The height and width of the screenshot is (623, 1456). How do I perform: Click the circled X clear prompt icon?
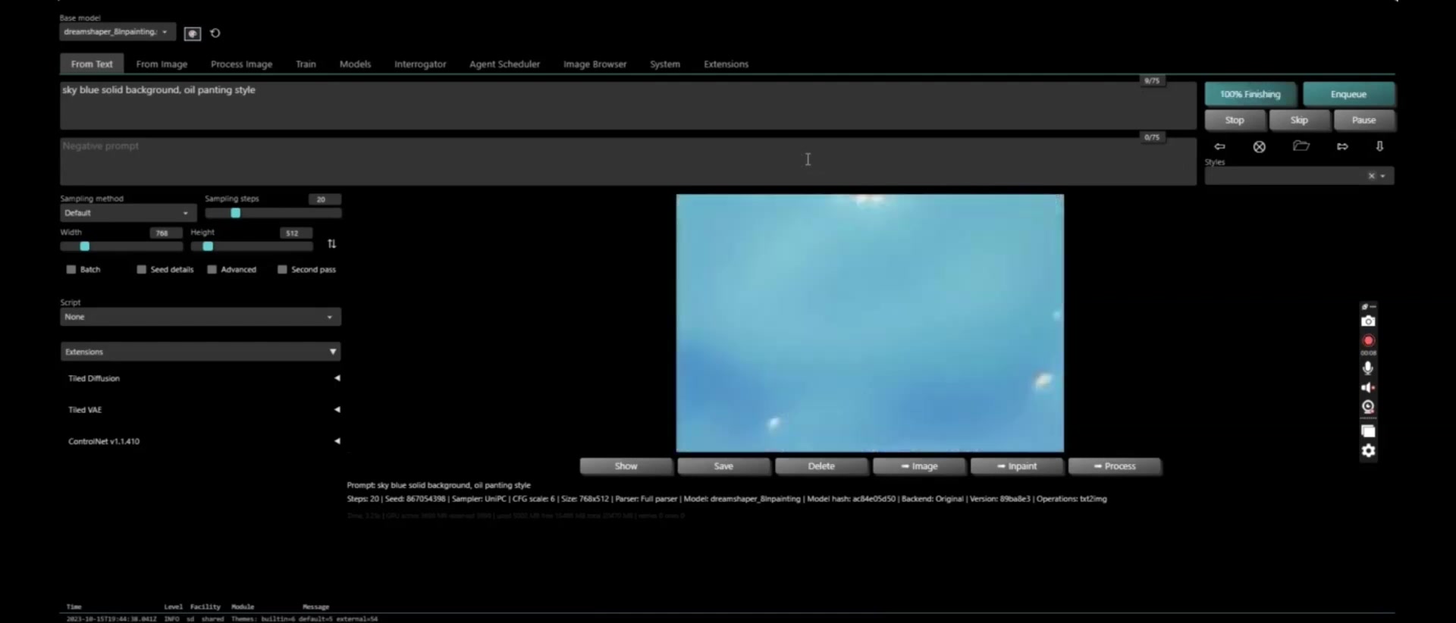pos(1260,147)
